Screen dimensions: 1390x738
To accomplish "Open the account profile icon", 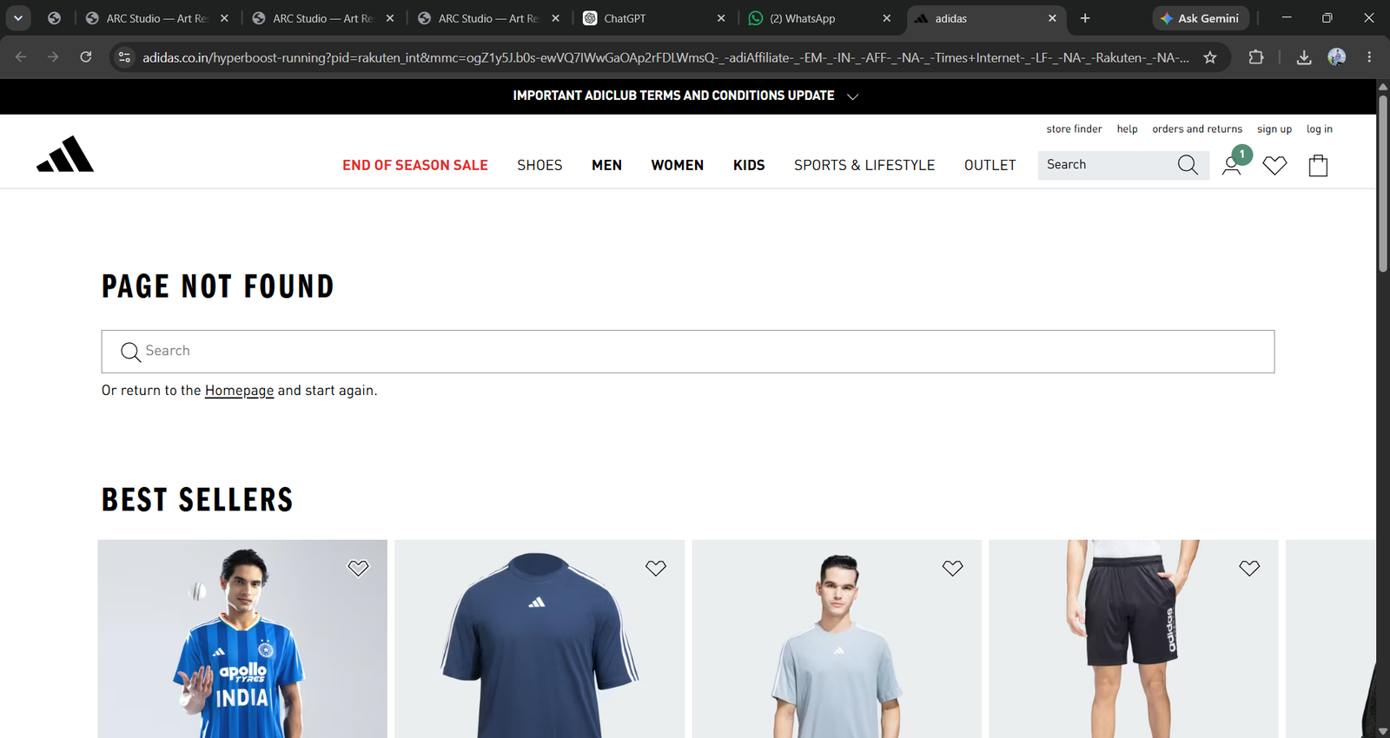I will click(x=1231, y=165).
